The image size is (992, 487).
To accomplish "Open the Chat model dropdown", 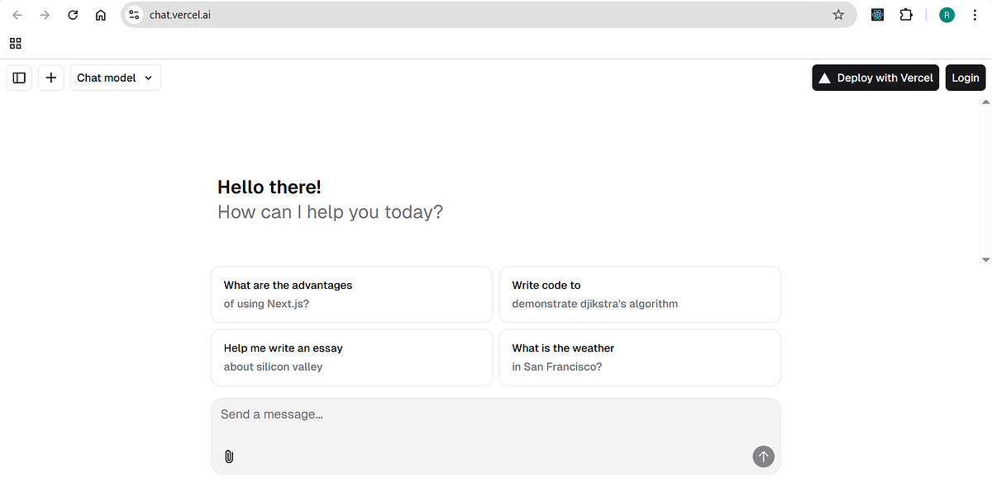I will pyautogui.click(x=115, y=77).
